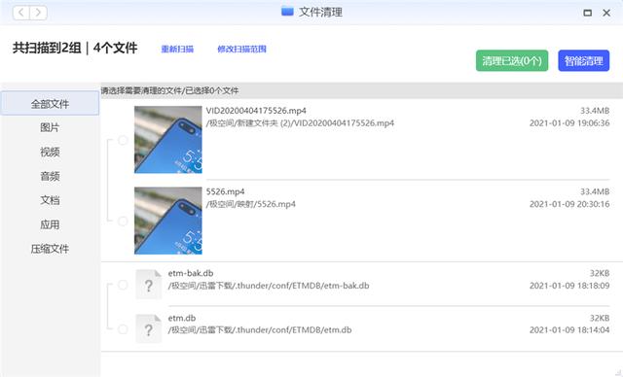Select radio for 5526.mp4
Image resolution: width=623 pixels, height=377 pixels.
point(123,222)
